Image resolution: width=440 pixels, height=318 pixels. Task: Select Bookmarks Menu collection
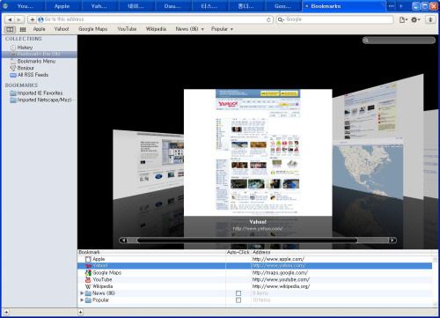(33, 61)
